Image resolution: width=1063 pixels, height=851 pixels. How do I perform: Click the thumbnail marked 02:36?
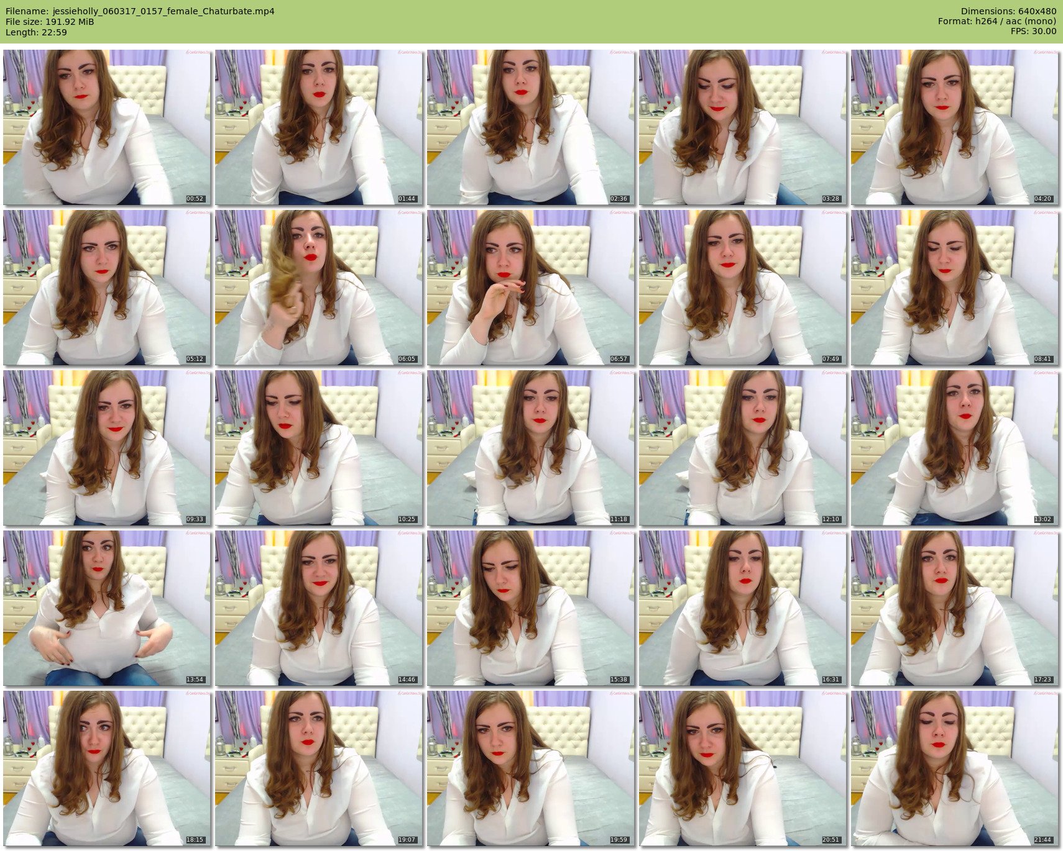tap(531, 127)
